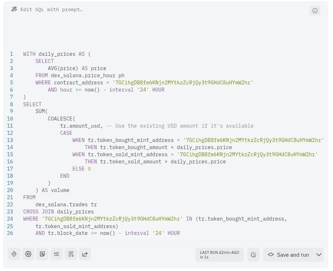Click 'AND tr.block_date' on line 26
Image resolution: width=333 pixels, height=271 pixels.
[x=61, y=233]
